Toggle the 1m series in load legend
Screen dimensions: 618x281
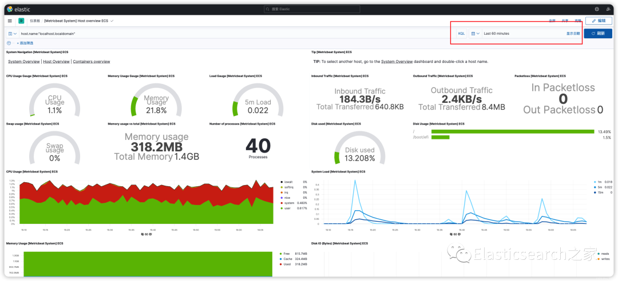pos(600,182)
